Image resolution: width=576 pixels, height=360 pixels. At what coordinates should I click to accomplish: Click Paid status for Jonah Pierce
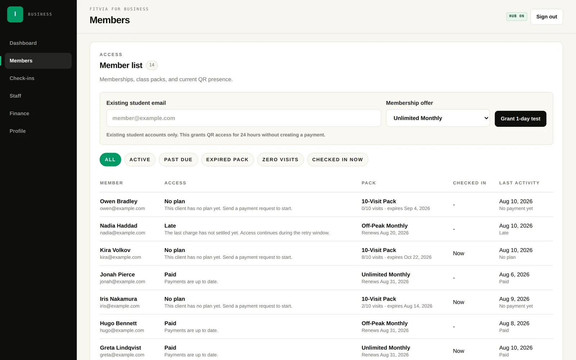coord(170,275)
